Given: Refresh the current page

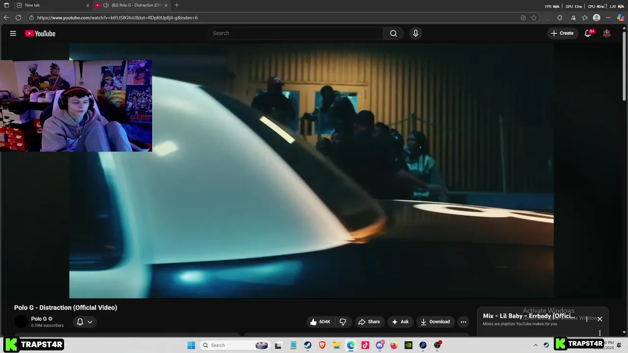Looking at the screenshot, I should click(18, 18).
